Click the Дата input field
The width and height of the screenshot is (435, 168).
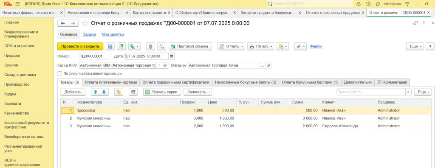[147, 56]
